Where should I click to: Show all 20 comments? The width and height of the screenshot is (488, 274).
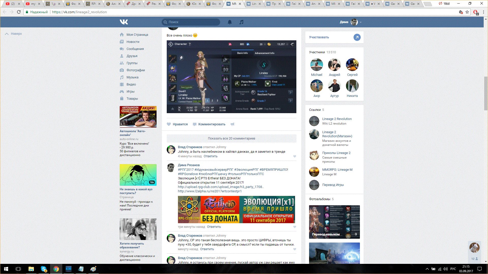coord(232,139)
